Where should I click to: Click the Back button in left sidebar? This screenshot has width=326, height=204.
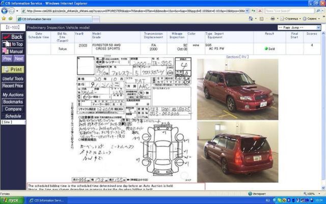click(13, 37)
